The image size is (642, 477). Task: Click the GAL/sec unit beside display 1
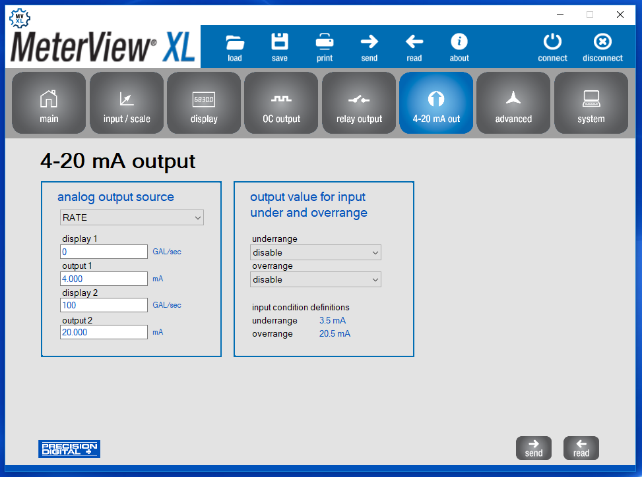[x=167, y=252]
